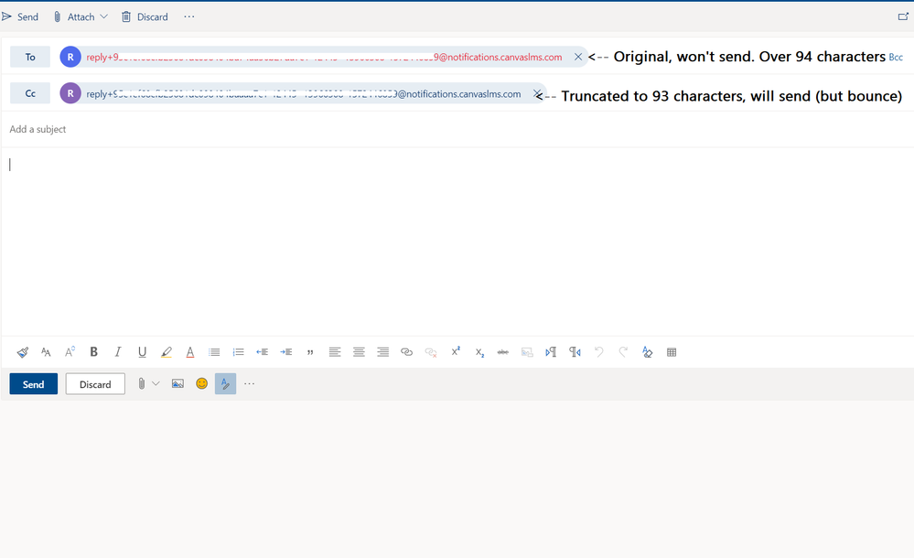Toggle italic formatting

(118, 352)
